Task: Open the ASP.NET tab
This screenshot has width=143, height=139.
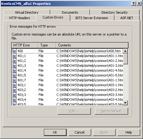Action: [x=127, y=18]
